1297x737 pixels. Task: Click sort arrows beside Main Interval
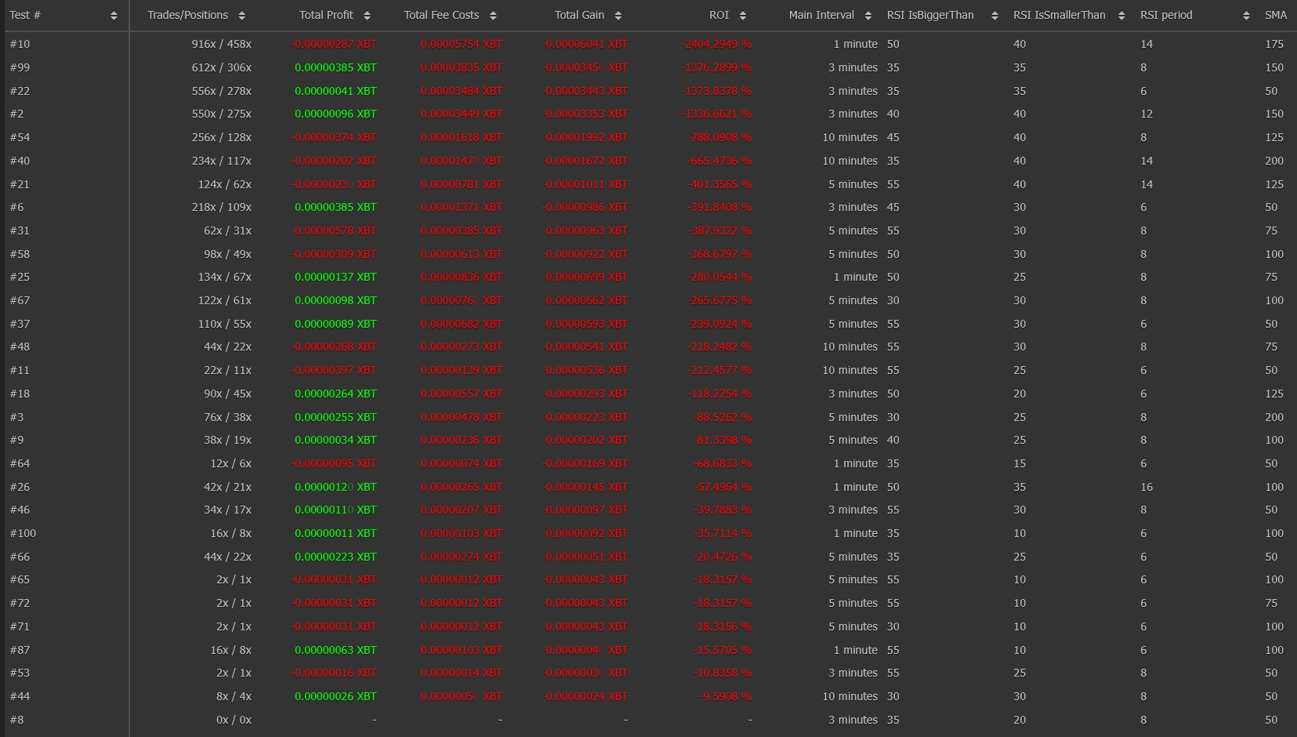click(x=868, y=16)
